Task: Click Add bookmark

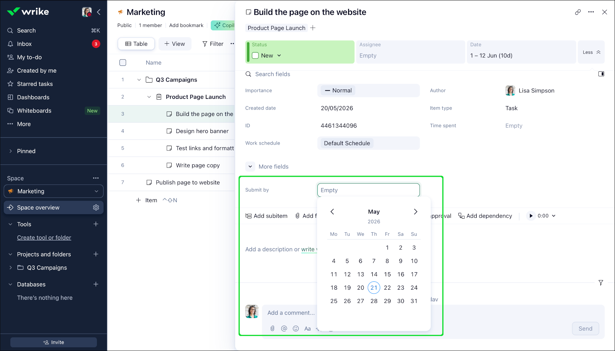Action: click(186, 25)
